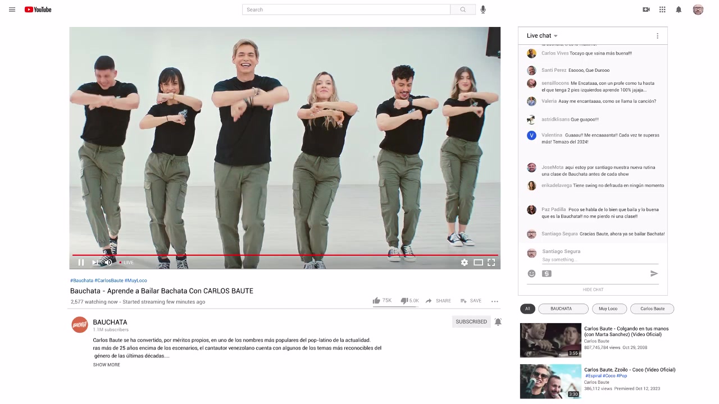Select the Muy Loco filter chip

click(x=609, y=309)
